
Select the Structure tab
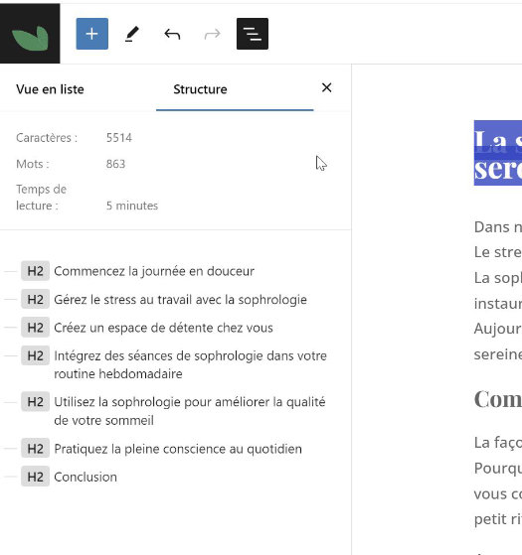(x=200, y=89)
